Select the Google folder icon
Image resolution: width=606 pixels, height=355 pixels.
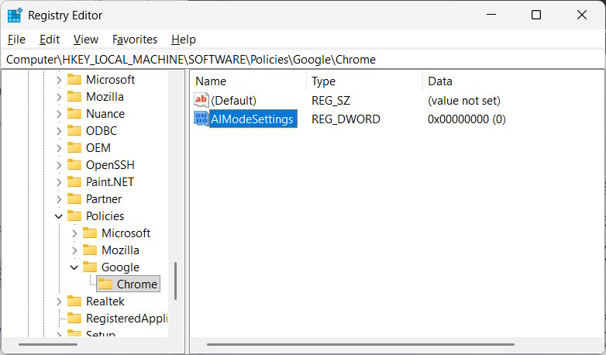(x=90, y=267)
